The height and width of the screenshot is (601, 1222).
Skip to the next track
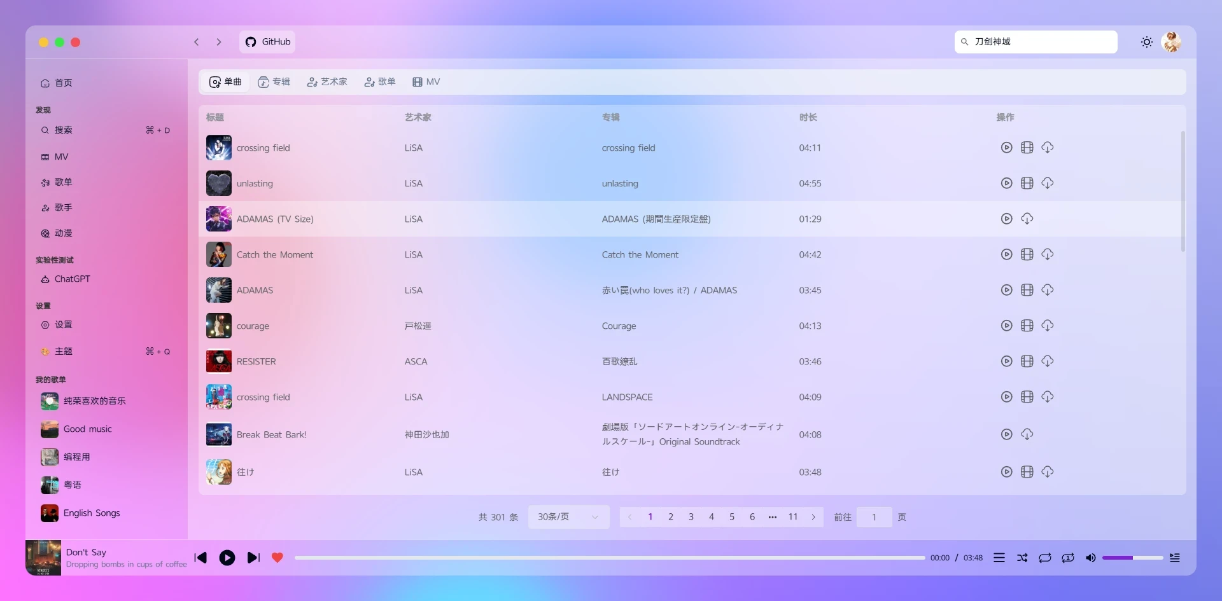coord(253,558)
